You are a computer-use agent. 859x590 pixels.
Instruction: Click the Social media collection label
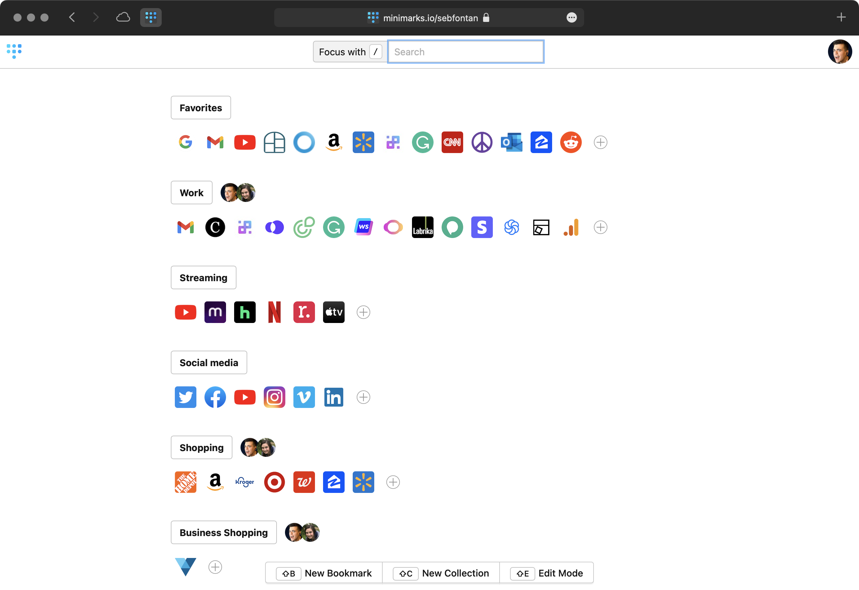tap(209, 363)
